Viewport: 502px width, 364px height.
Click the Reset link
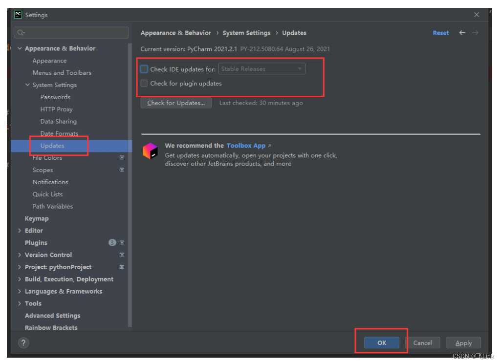(441, 33)
